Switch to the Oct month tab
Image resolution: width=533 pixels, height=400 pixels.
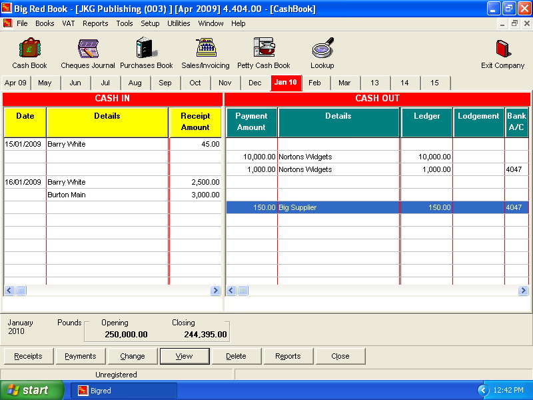coord(195,83)
